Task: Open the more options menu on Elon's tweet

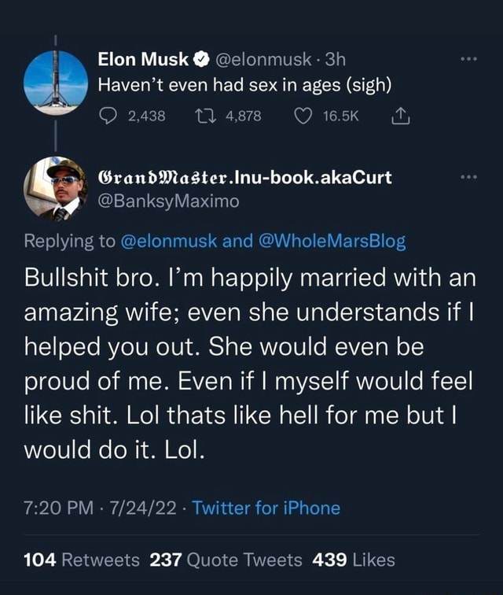Action: coord(468,58)
